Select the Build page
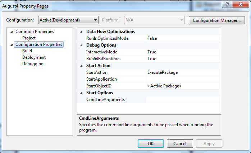Viewport: 251px width, 153px height. [27, 51]
